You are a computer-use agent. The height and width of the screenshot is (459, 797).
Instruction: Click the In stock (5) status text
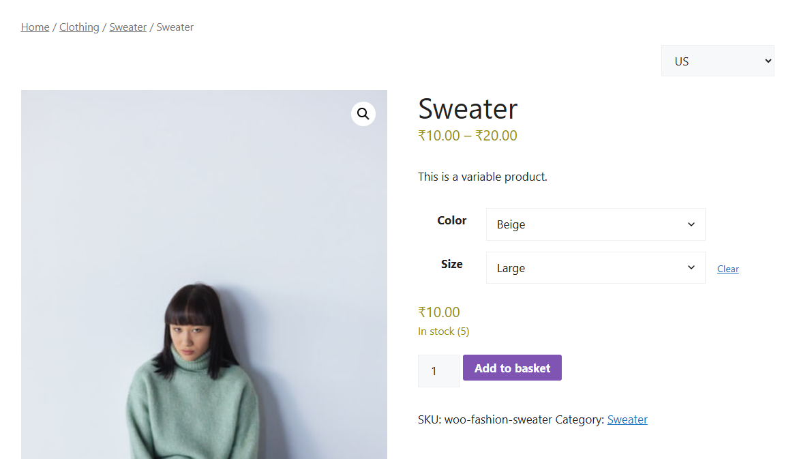tap(443, 331)
